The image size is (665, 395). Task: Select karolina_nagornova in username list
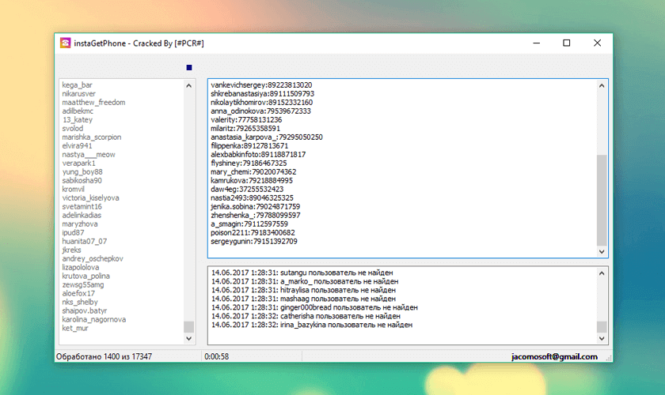(93, 319)
